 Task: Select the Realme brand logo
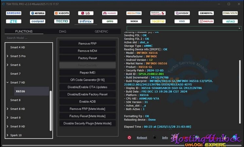pyautogui.click(x=158, y=21)
